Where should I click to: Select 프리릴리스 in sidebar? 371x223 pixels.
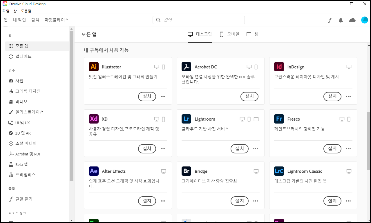pyautogui.click(x=37, y=175)
